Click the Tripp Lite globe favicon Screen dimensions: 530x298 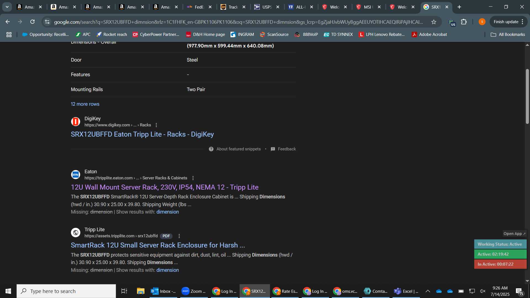[x=76, y=233]
